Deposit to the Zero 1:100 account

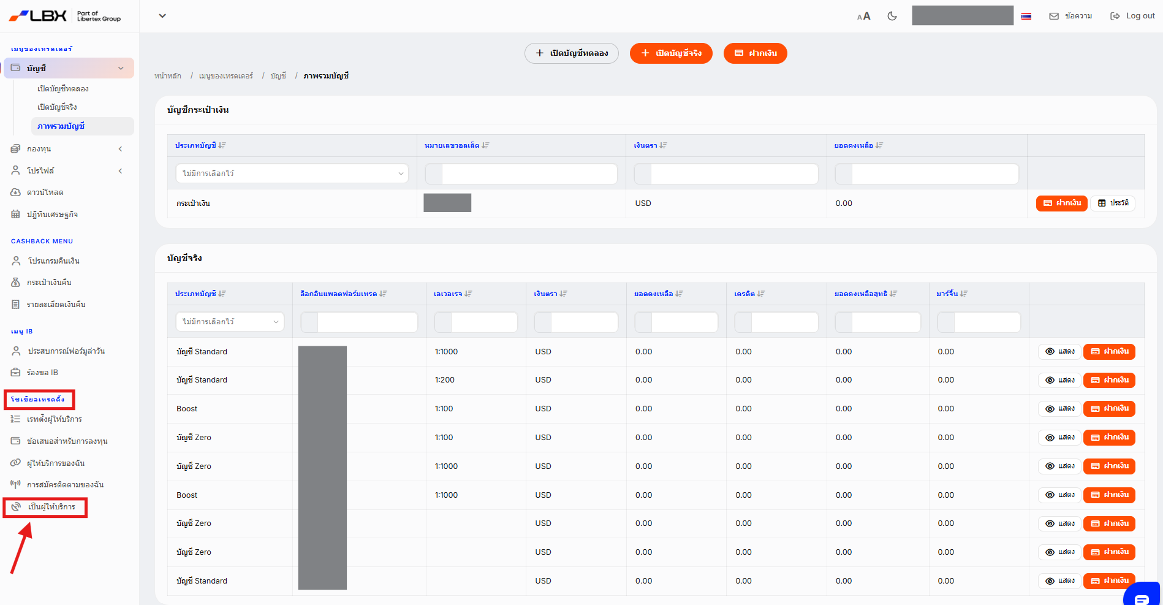1110,438
